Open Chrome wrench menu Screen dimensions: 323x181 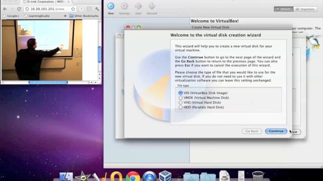pos(97,9)
